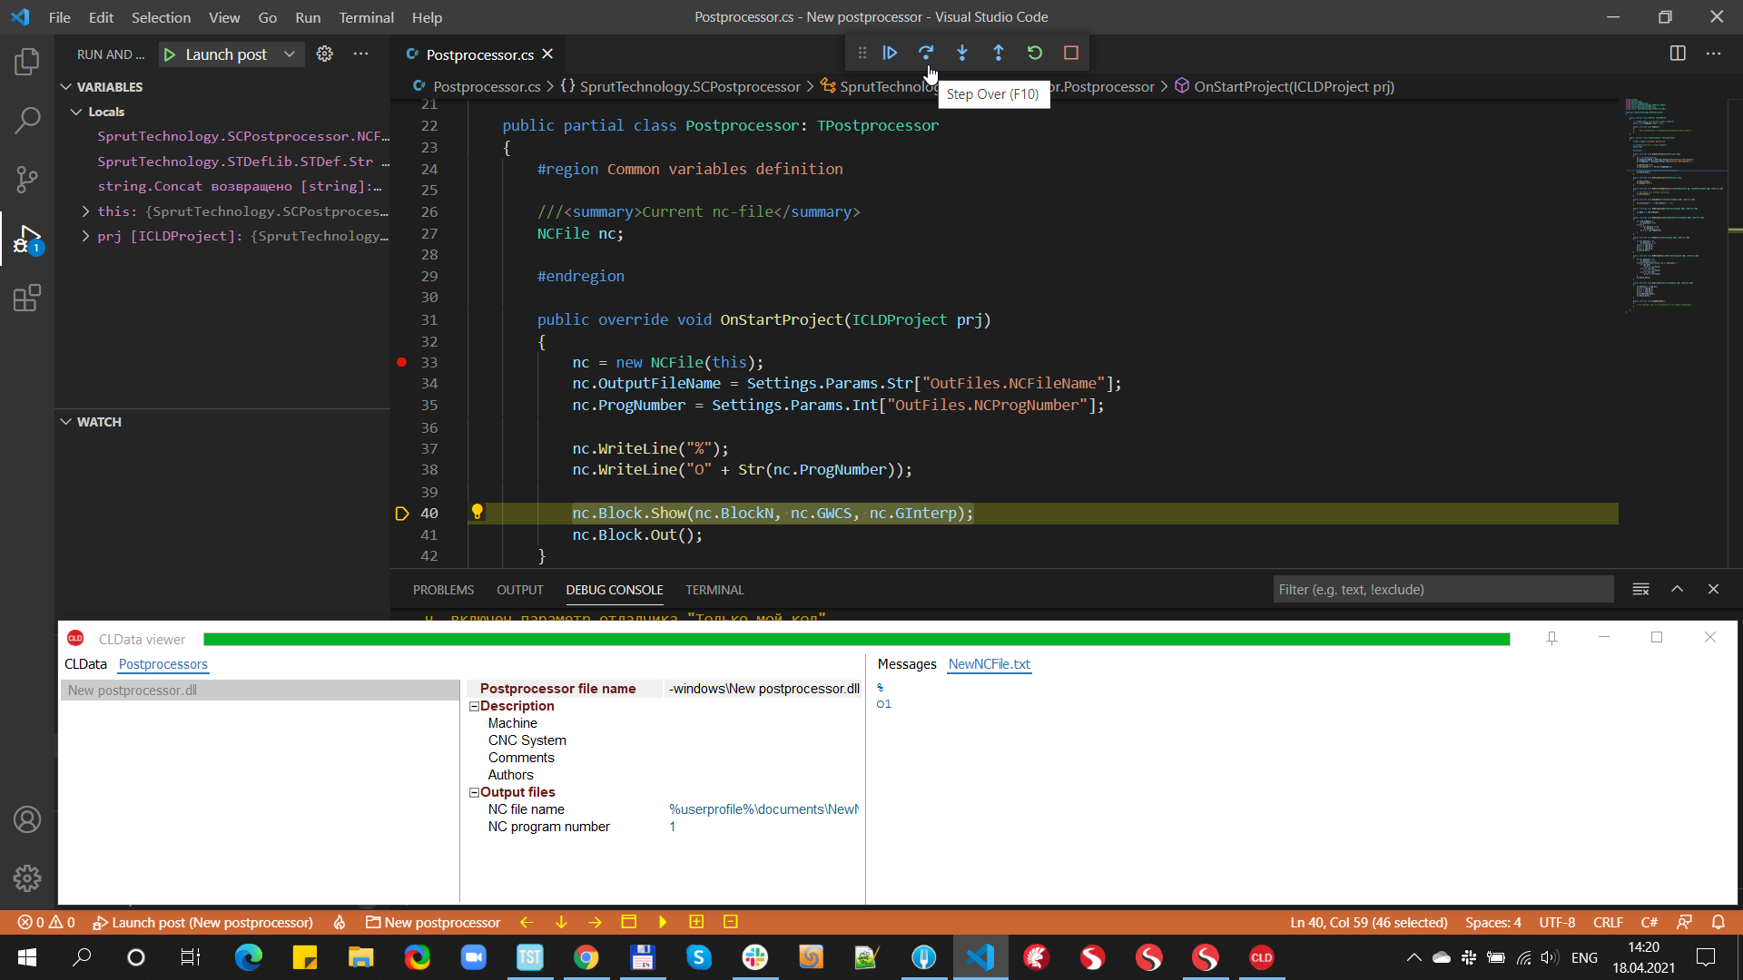Toggle the breakpoint on line 33

400,362
